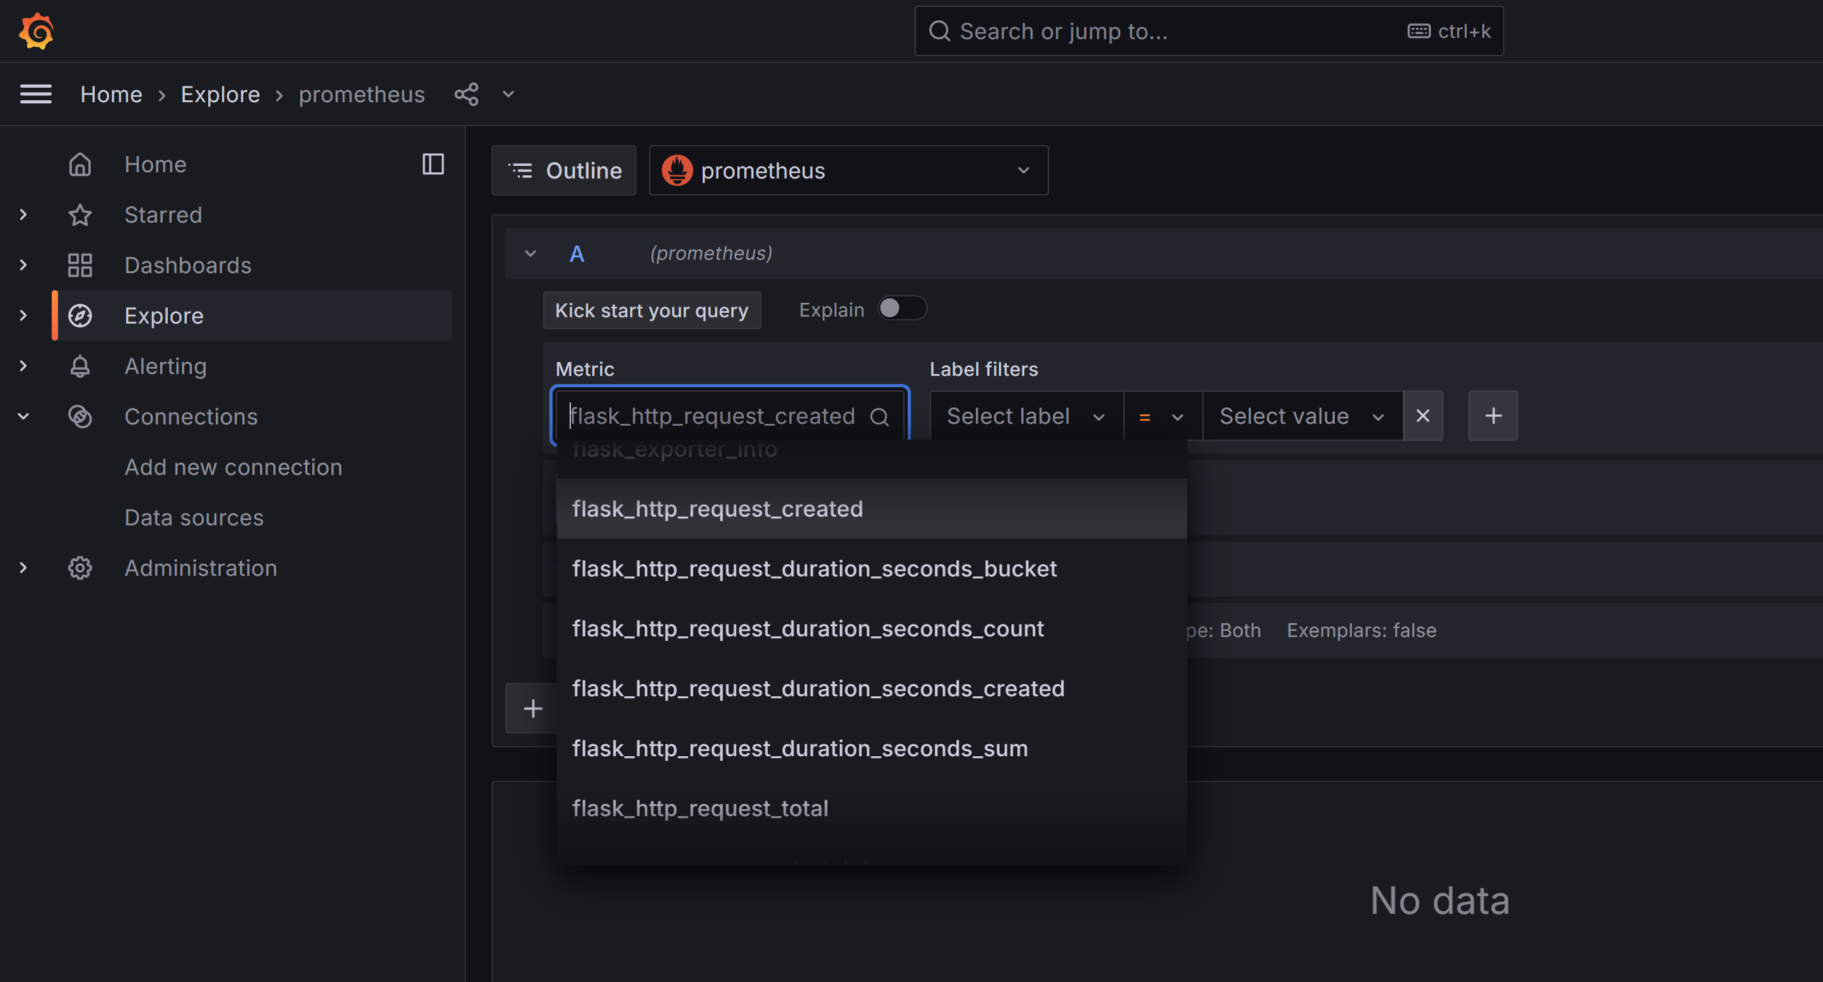Dock or undock the sidebar panel icon
Image resolution: width=1823 pixels, height=982 pixels.
coord(433,164)
